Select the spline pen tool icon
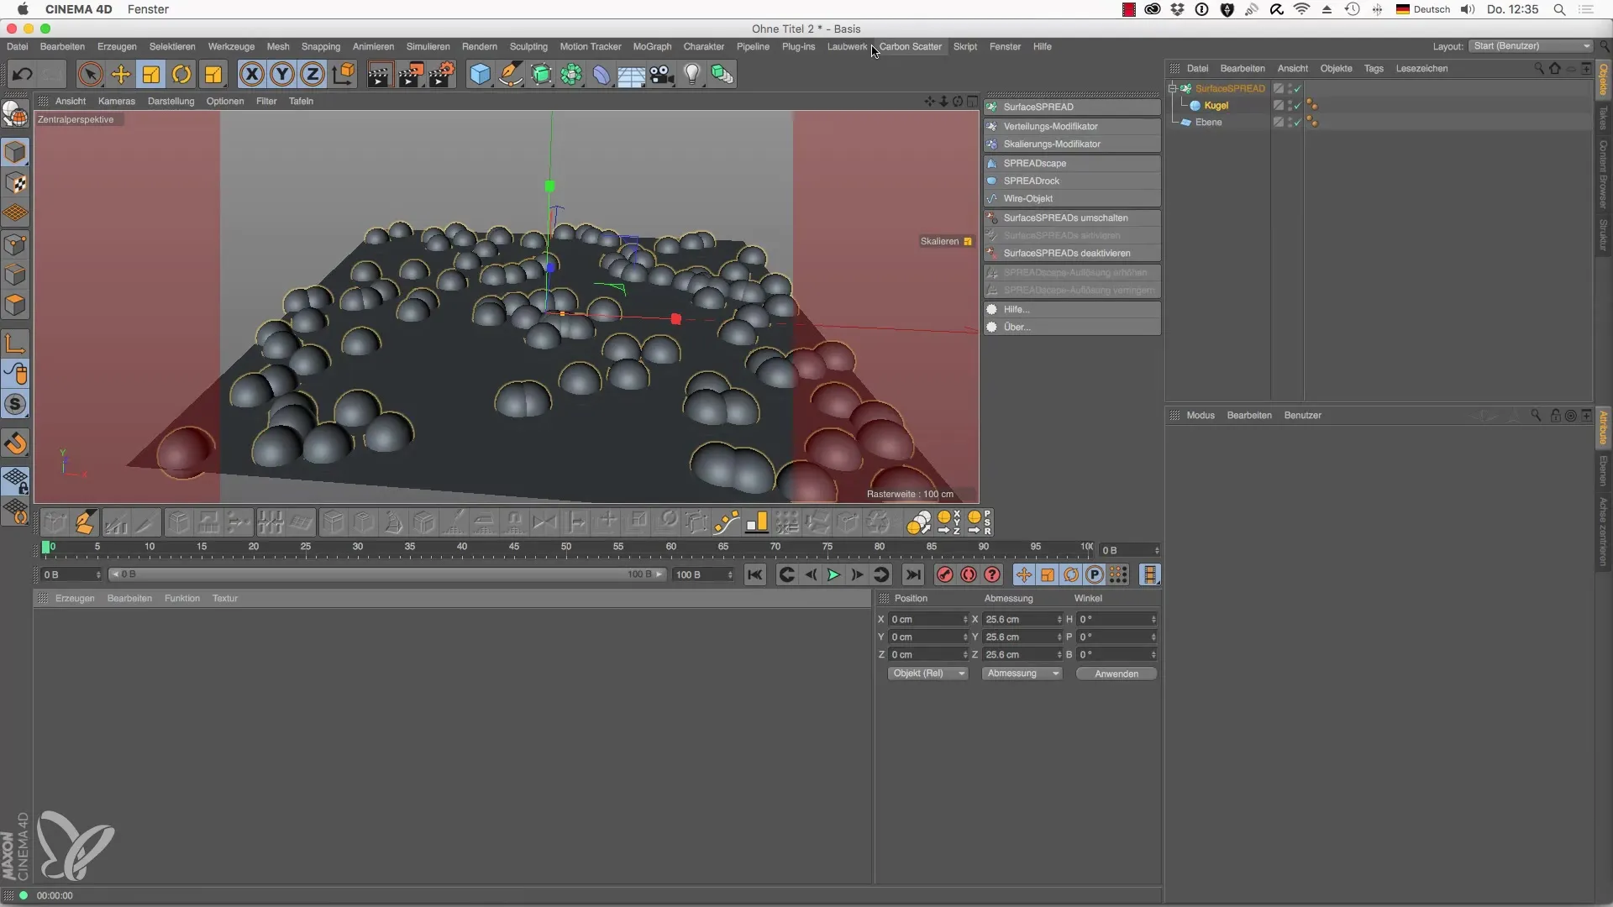Image resolution: width=1613 pixels, height=907 pixels. point(511,75)
